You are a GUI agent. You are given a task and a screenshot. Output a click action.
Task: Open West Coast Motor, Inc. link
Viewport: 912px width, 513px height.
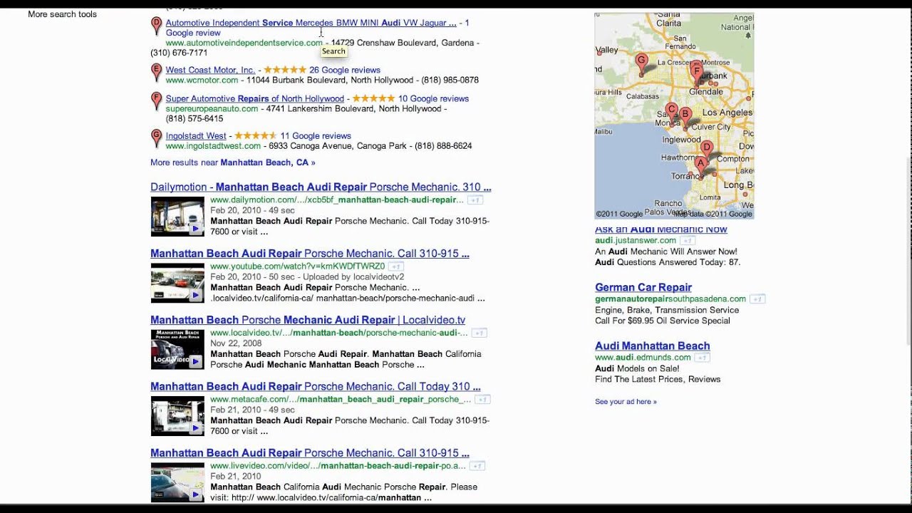coord(210,70)
